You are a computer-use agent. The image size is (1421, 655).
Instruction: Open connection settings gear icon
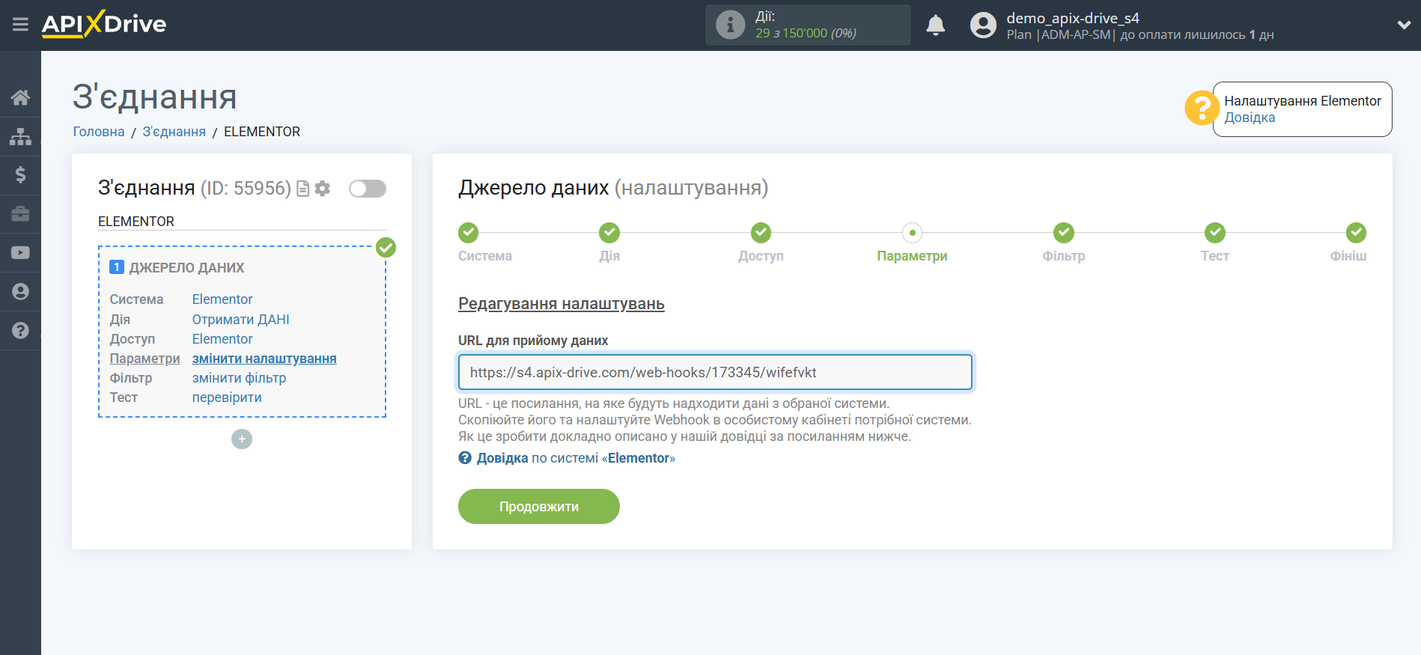point(323,189)
